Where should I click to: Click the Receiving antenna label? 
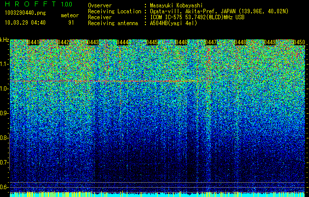[x=113, y=23]
